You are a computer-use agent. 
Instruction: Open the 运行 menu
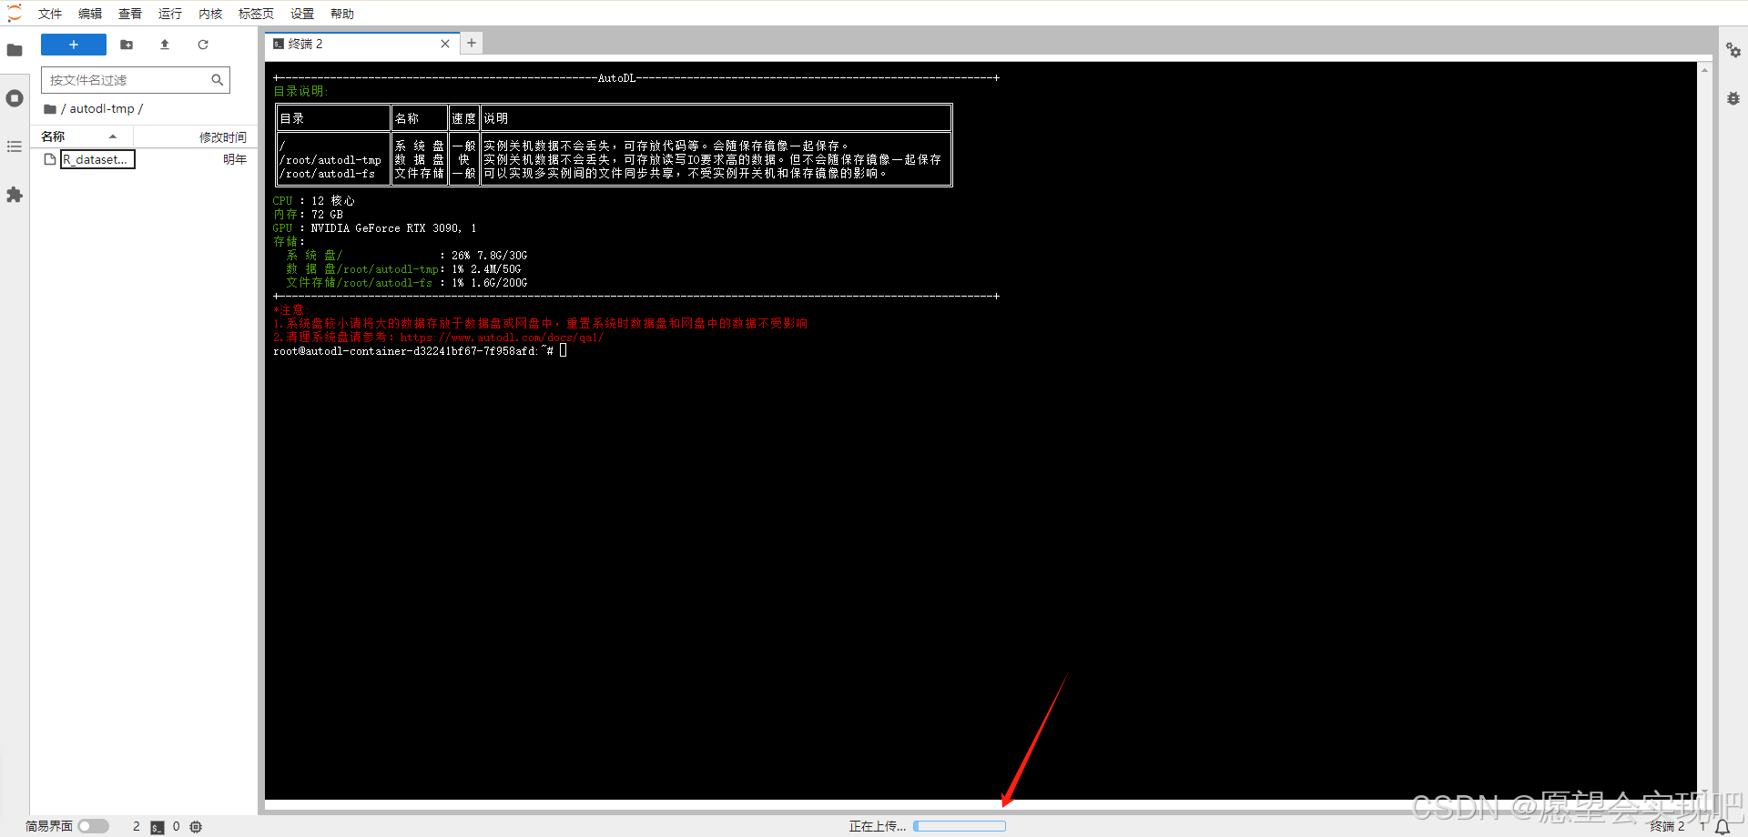(x=170, y=14)
